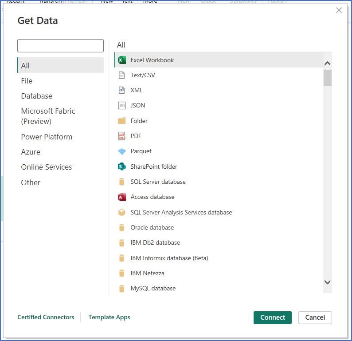The width and height of the screenshot is (352, 341).
Task: Select SQL Server Analysis Services cube icon
Action: [x=121, y=212]
